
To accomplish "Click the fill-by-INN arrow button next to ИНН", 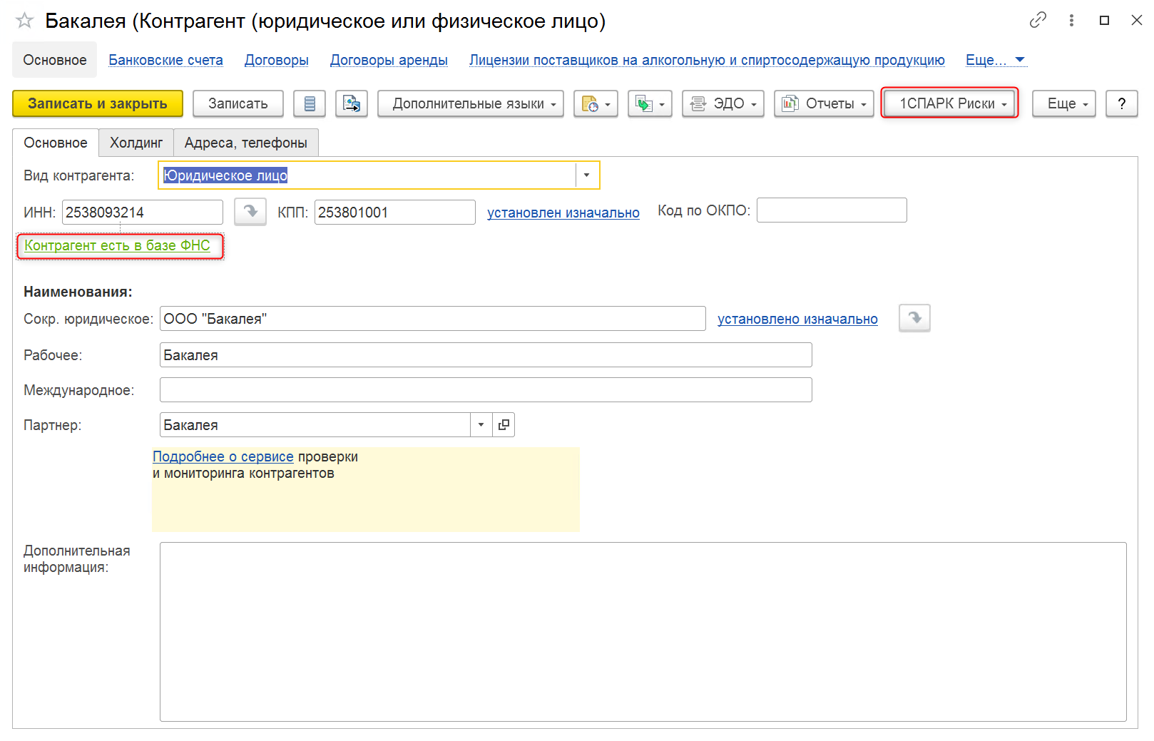I will 250,212.
